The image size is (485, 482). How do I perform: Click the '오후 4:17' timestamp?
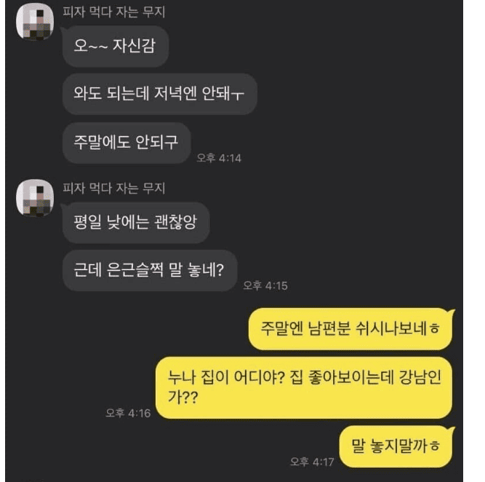(312, 462)
